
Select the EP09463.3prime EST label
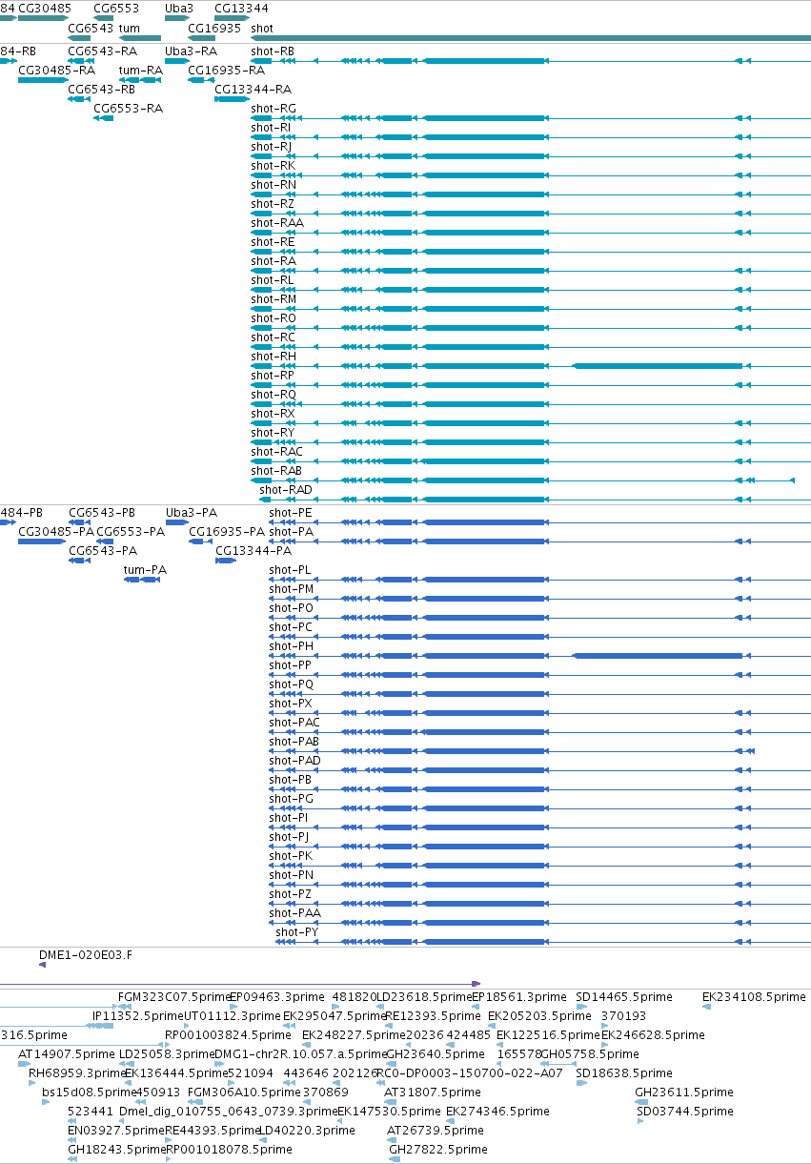pyautogui.click(x=277, y=997)
